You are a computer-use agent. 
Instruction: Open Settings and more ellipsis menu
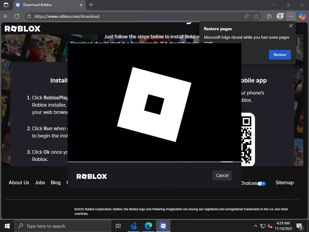291,16
